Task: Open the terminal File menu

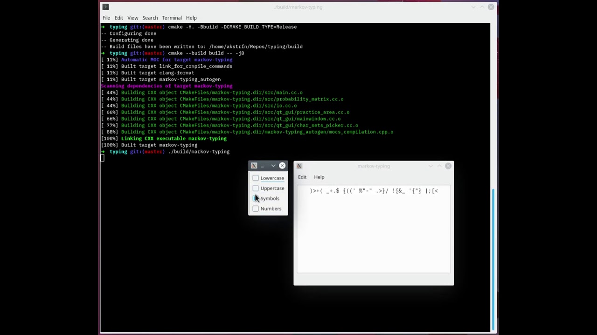Action: pyautogui.click(x=106, y=18)
